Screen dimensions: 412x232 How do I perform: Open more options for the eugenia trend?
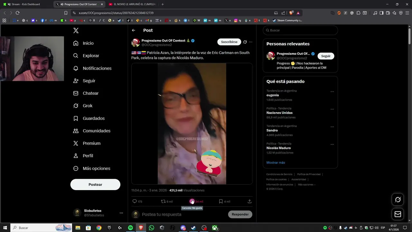pyautogui.click(x=332, y=92)
